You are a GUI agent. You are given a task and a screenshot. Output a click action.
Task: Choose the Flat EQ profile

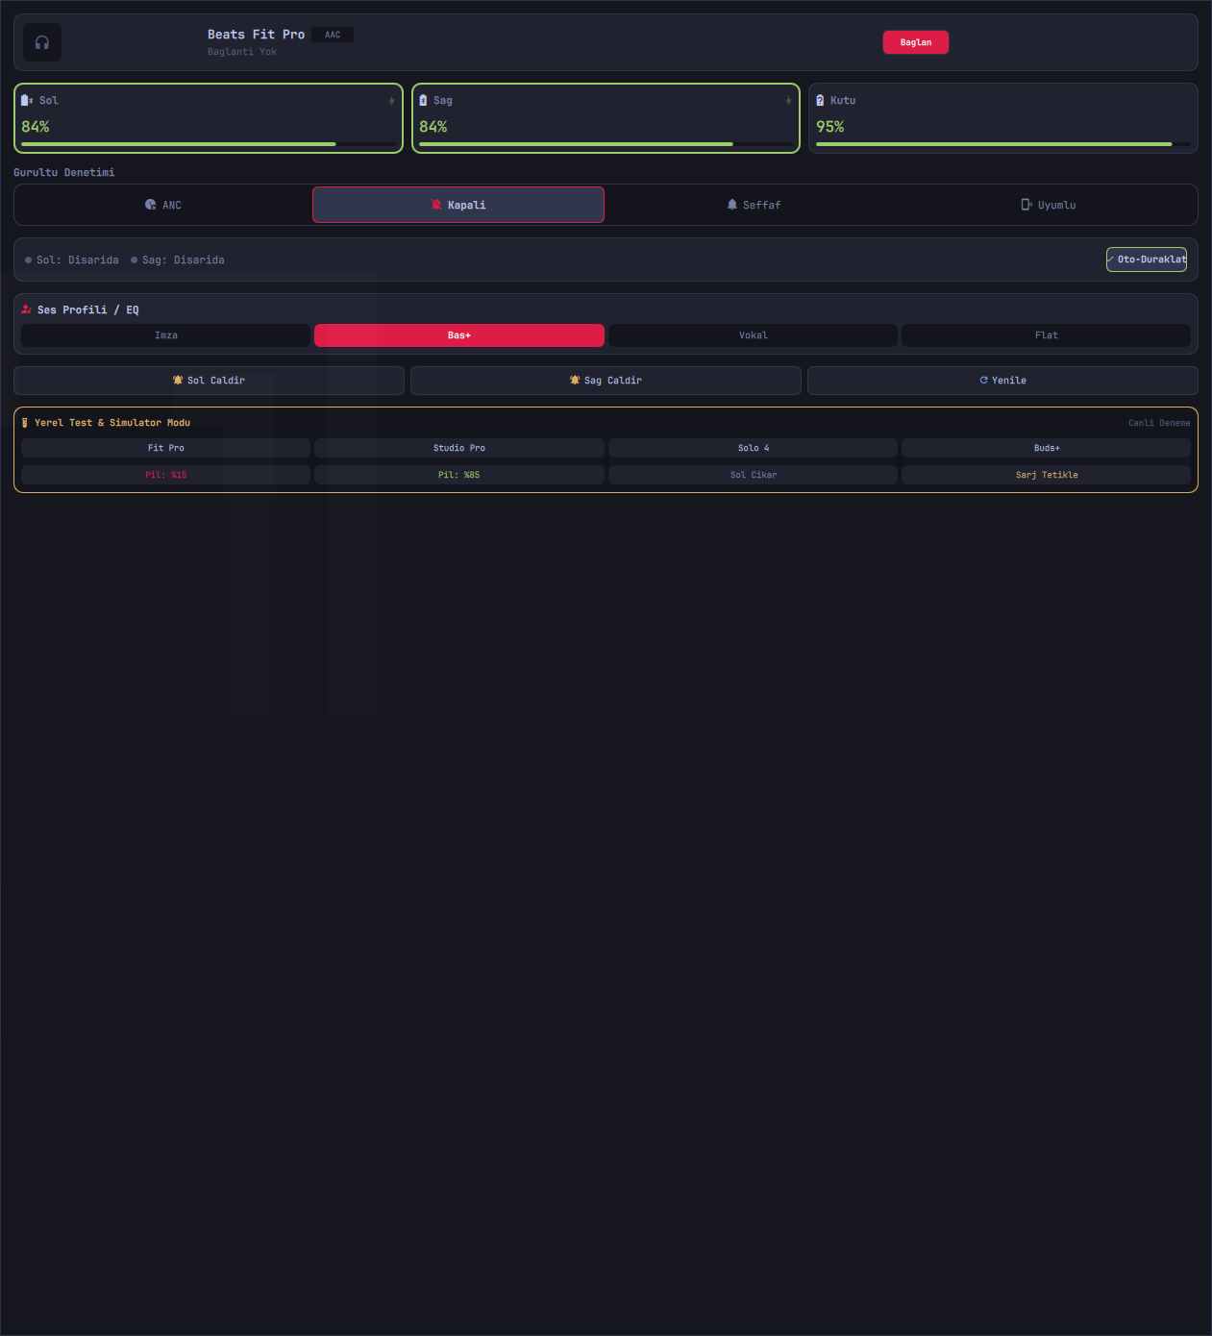[1046, 335]
